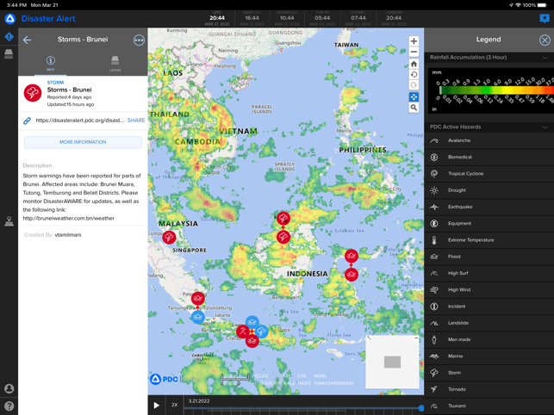Click the upper storm marker over Brunei
The image size is (554, 415).
pyautogui.click(x=283, y=219)
